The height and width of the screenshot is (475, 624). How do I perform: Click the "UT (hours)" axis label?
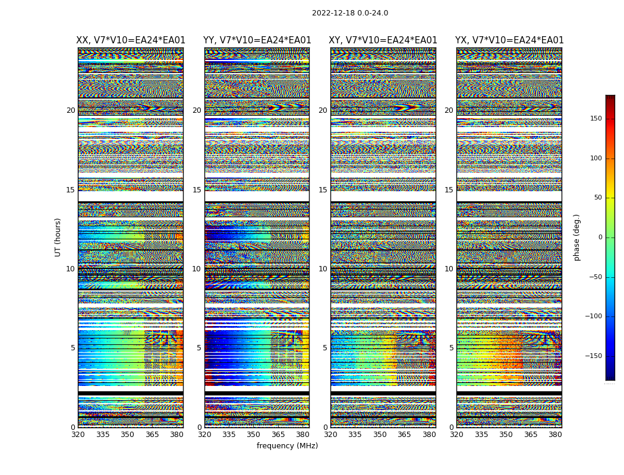pyautogui.click(x=58, y=237)
